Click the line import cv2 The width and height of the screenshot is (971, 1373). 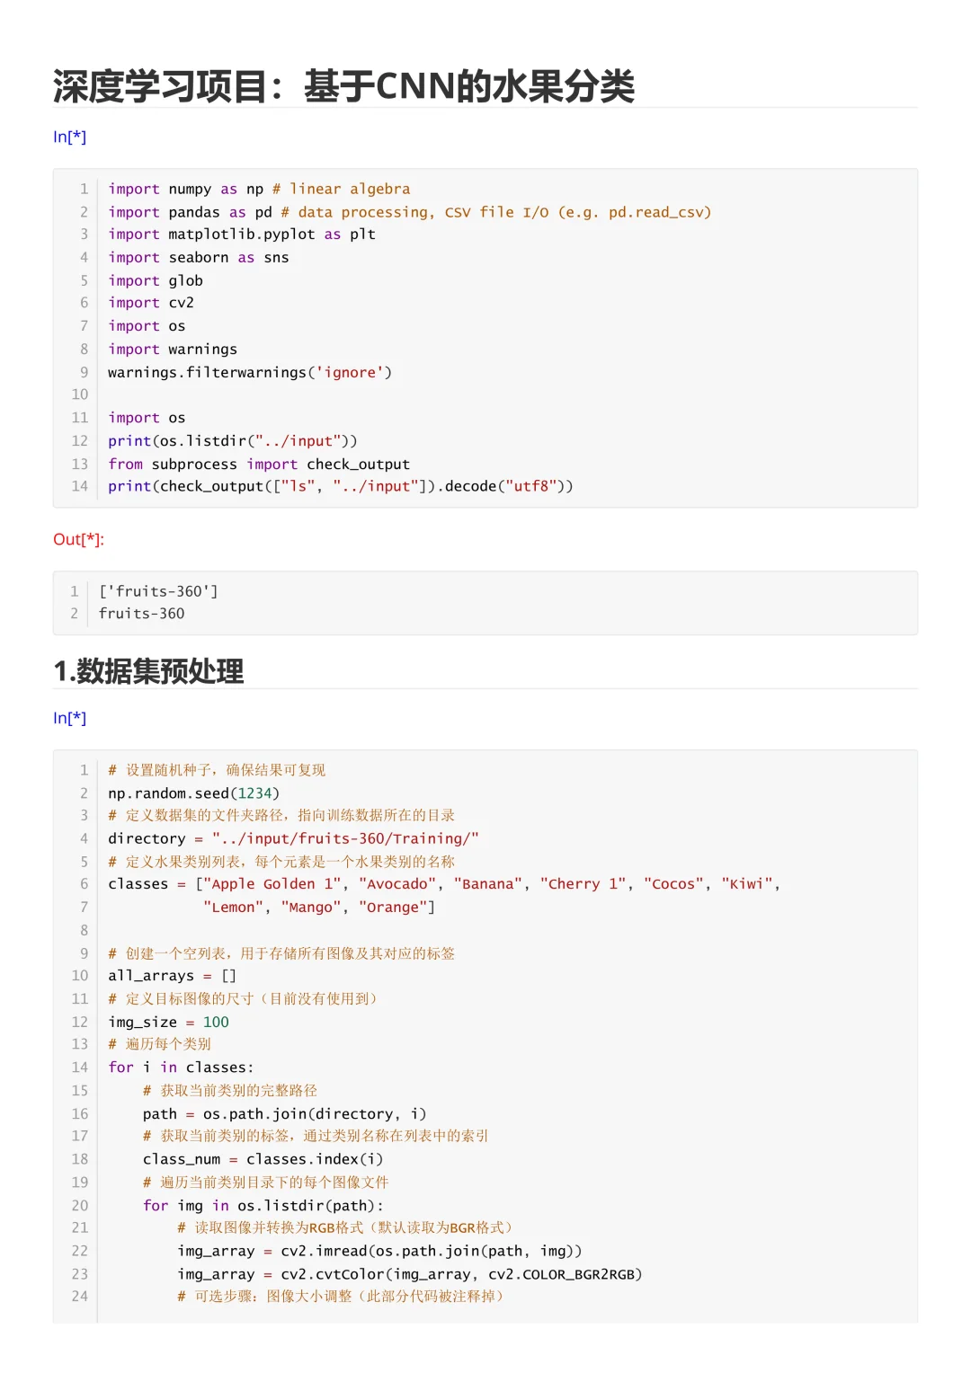pos(151,302)
